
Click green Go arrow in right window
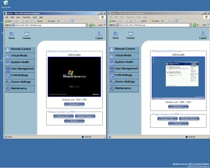point(195,25)
